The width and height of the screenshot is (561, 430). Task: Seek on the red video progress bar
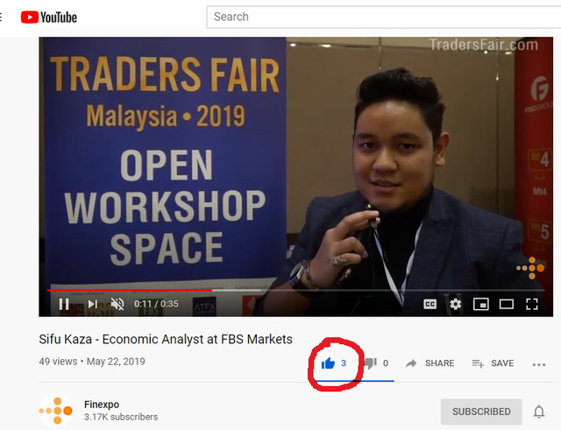(x=296, y=290)
